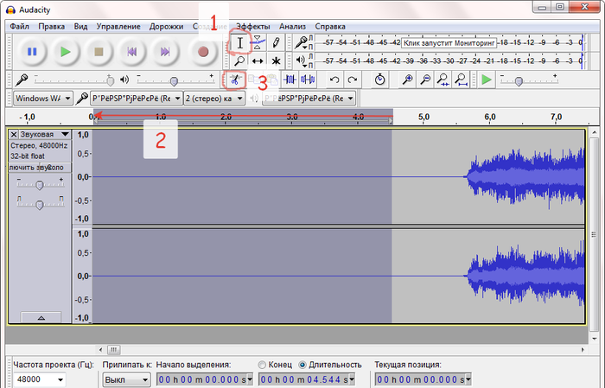This screenshot has height=388, width=605.
Task: Select the Длительность radio button
Action: [302, 365]
